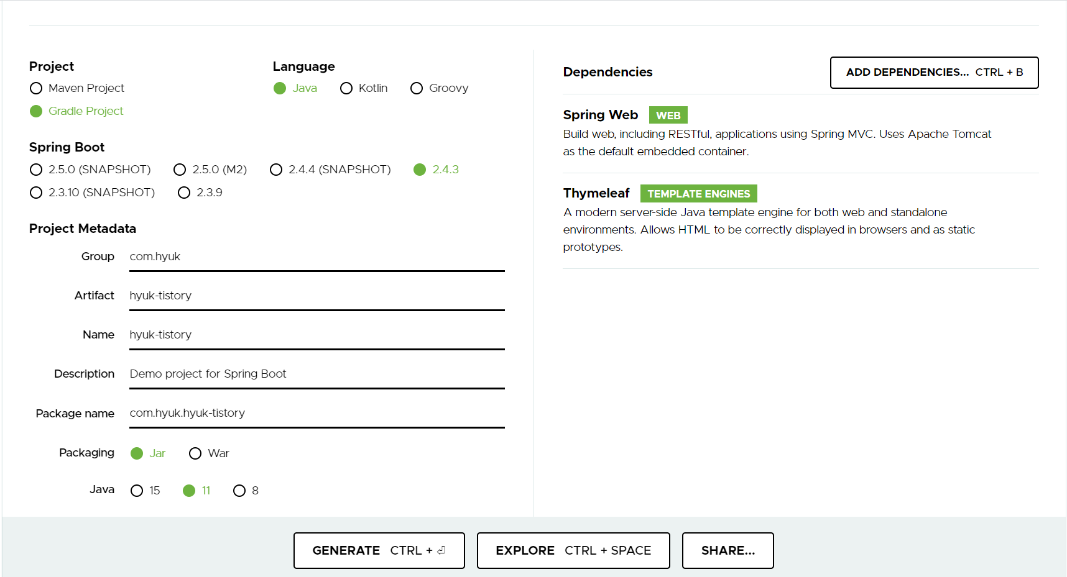Choose Kotlin as the language

click(364, 88)
